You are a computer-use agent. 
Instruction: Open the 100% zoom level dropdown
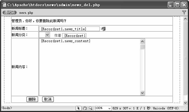tap(103, 108)
